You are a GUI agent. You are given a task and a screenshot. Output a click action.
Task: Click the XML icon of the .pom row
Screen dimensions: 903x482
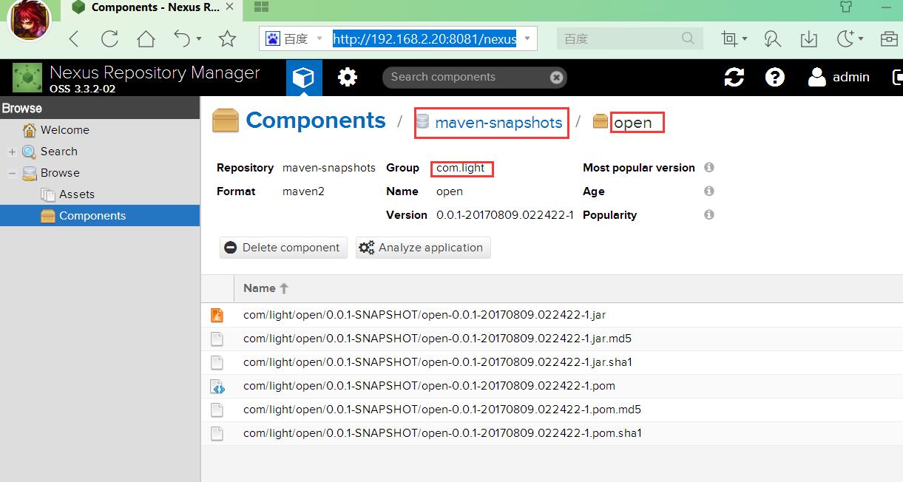click(217, 386)
